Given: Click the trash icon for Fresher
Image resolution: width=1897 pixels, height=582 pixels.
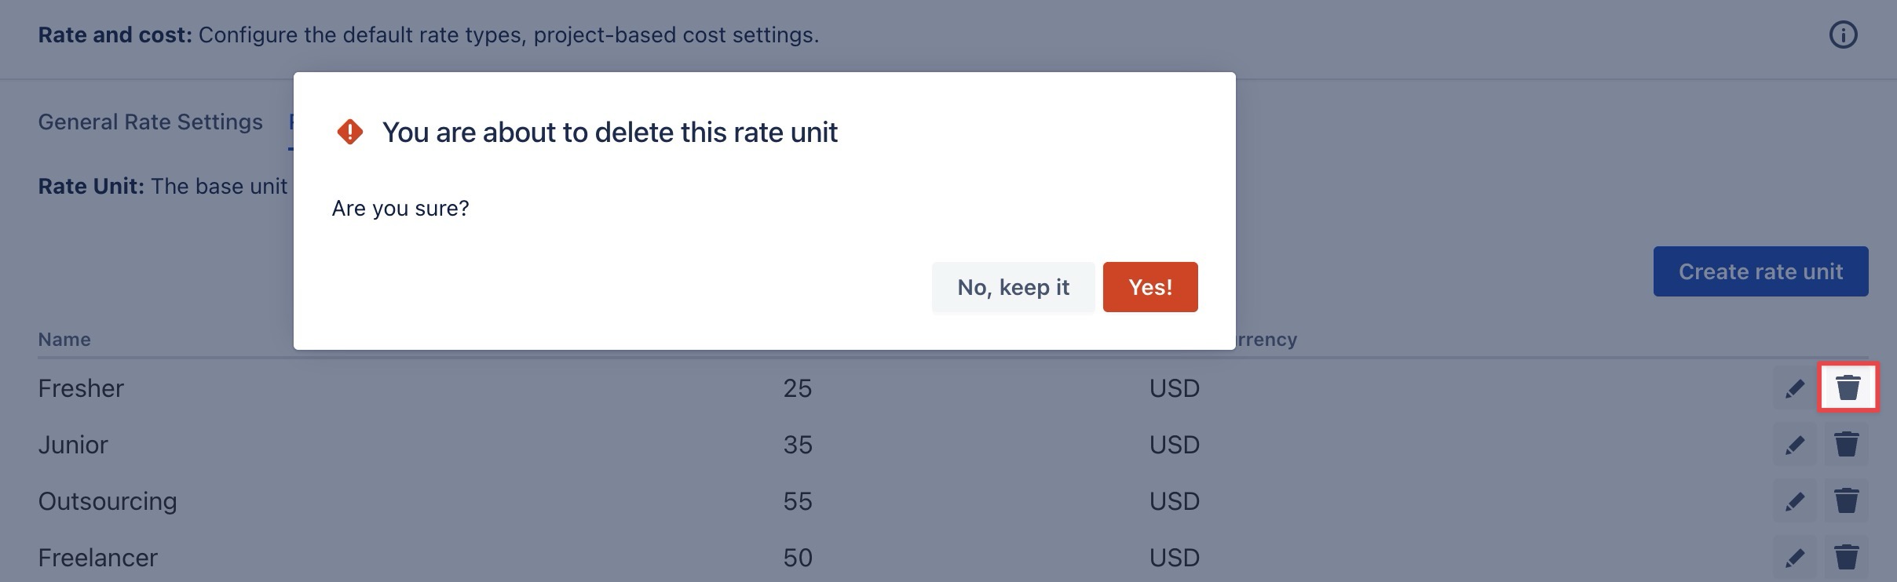Looking at the screenshot, I should [1848, 387].
